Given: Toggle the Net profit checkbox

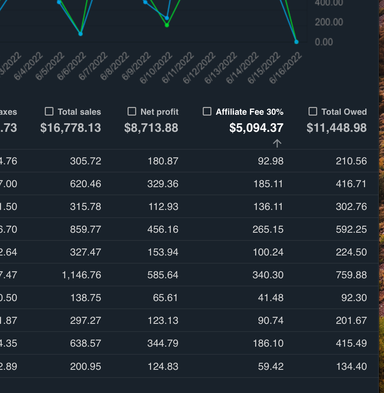Looking at the screenshot, I should point(132,111).
